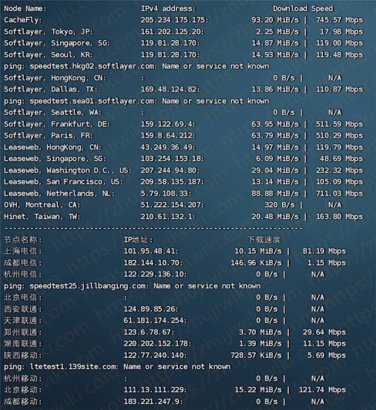Select the '杭州移动:' row label
Viewport: 376px width, 410px height.
point(23,378)
